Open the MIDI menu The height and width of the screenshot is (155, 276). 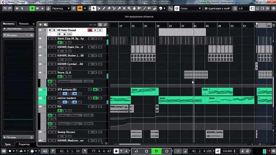(51, 2)
